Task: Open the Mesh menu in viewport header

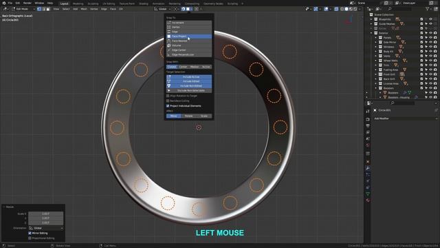Action: pyautogui.click(x=84, y=9)
